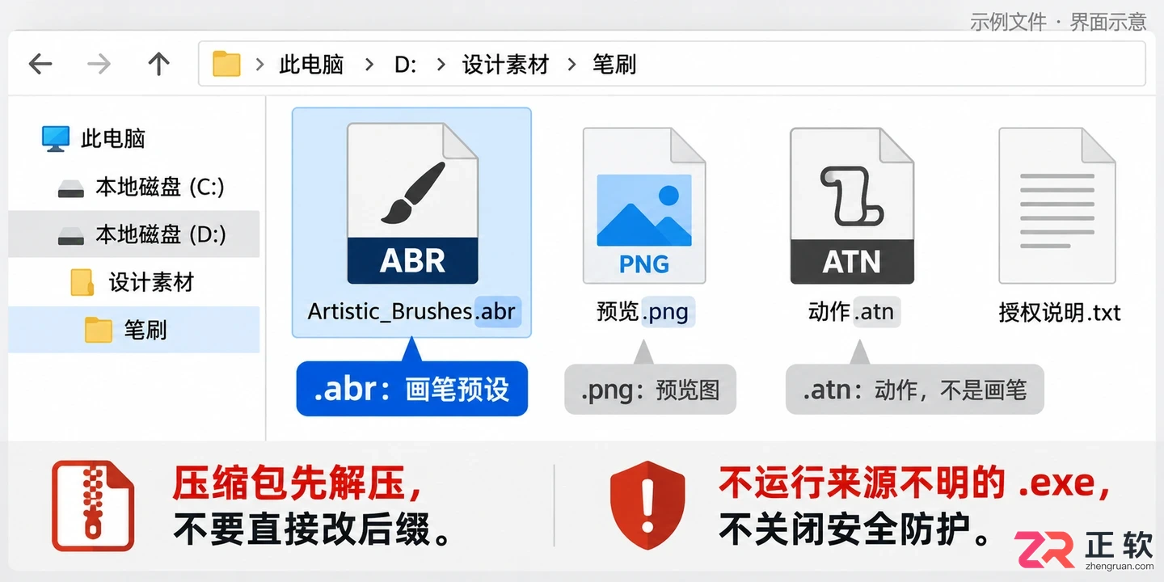Click the Artistic_Brushes.abr file name
This screenshot has width=1164, height=582.
point(412,312)
